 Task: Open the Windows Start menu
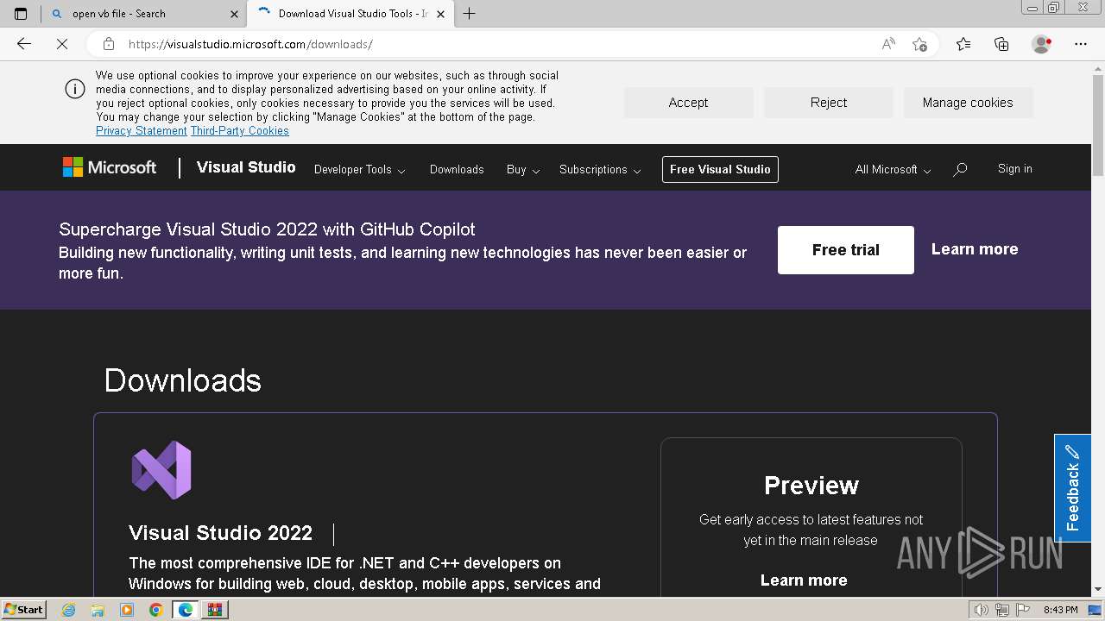pyautogui.click(x=23, y=610)
